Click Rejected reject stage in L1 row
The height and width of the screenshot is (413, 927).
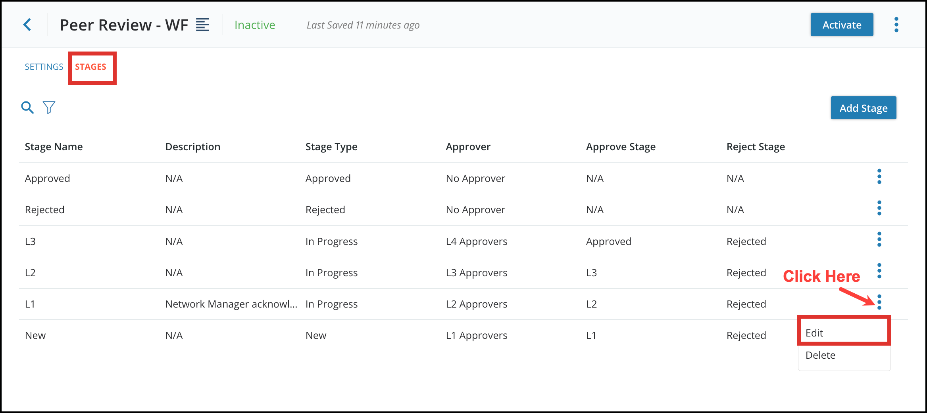tap(746, 304)
